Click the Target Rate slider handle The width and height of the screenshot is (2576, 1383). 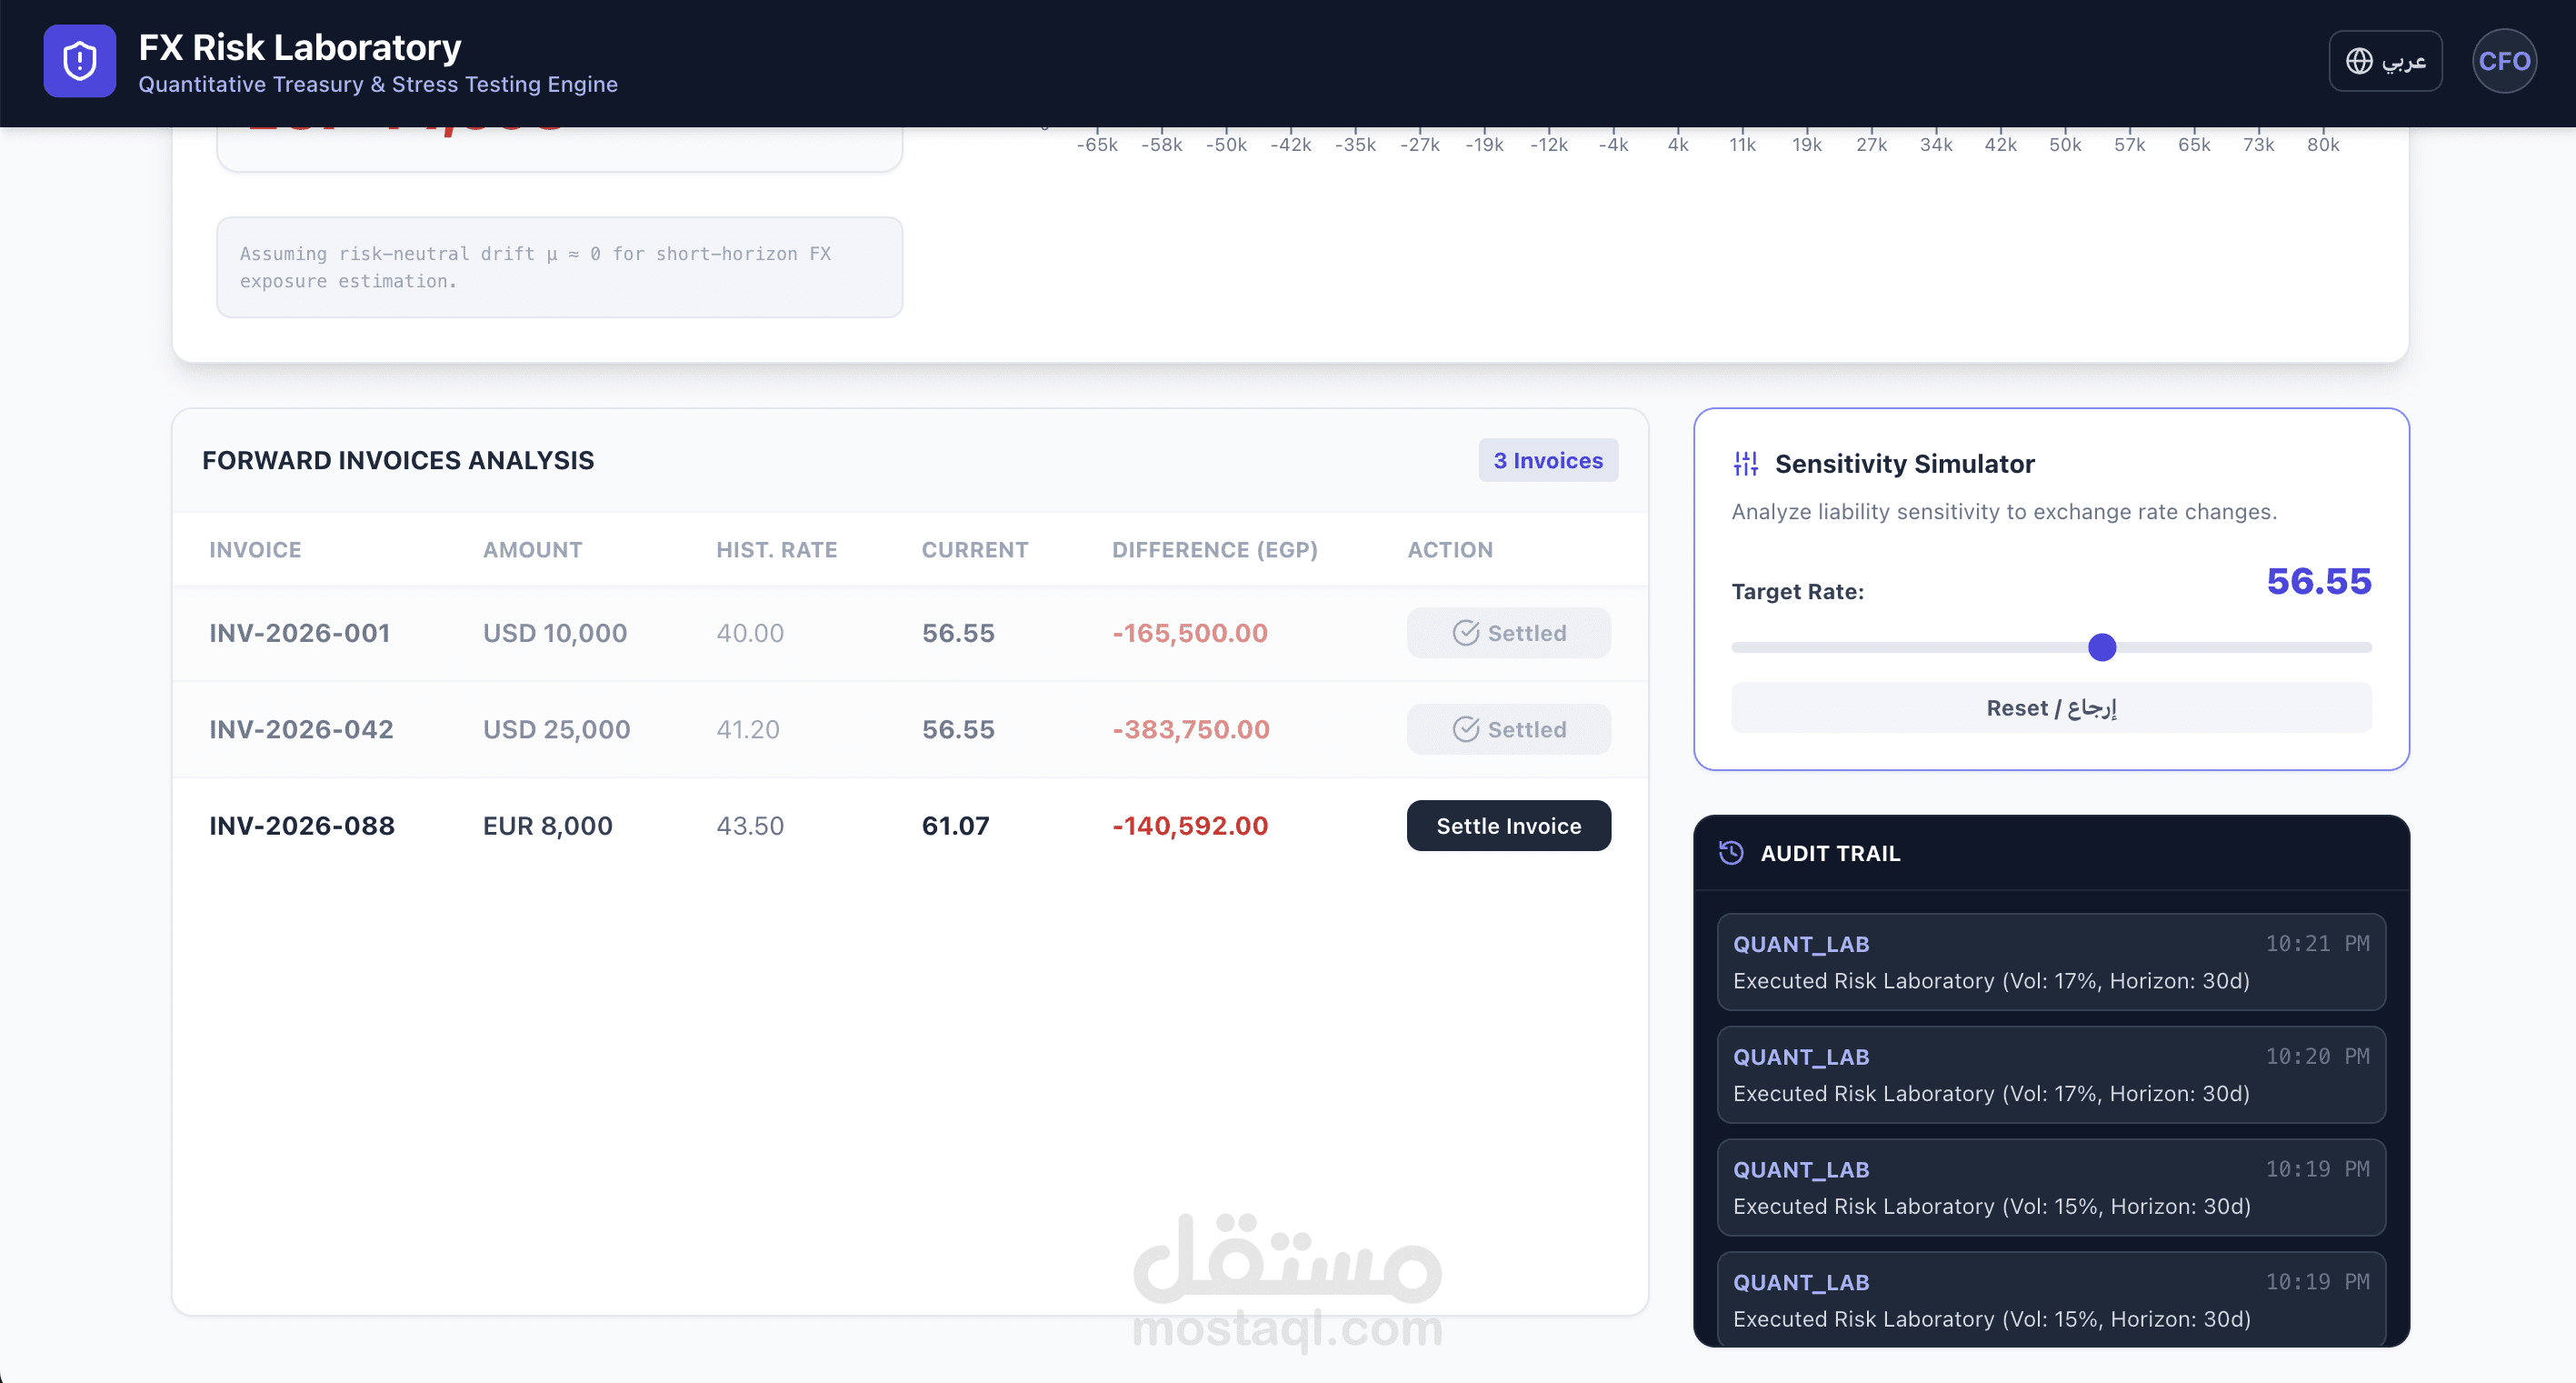[2102, 648]
